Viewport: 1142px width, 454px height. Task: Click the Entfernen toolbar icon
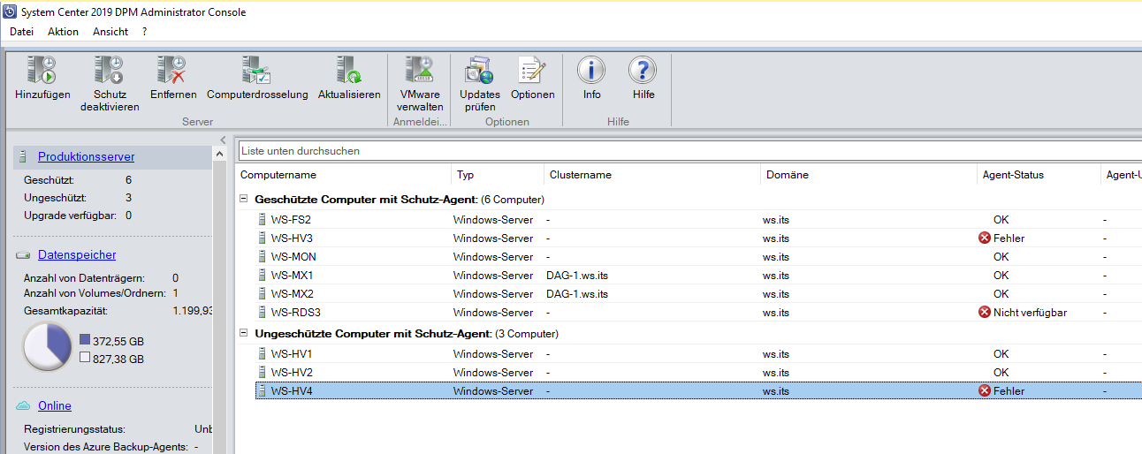pyautogui.click(x=171, y=71)
